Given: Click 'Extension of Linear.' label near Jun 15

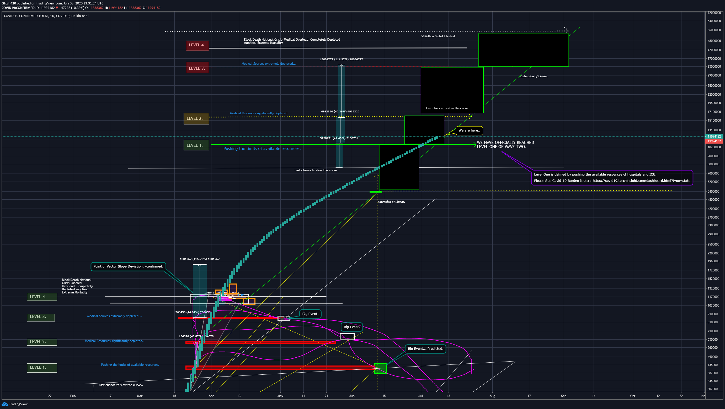Looking at the screenshot, I should pyautogui.click(x=391, y=202).
